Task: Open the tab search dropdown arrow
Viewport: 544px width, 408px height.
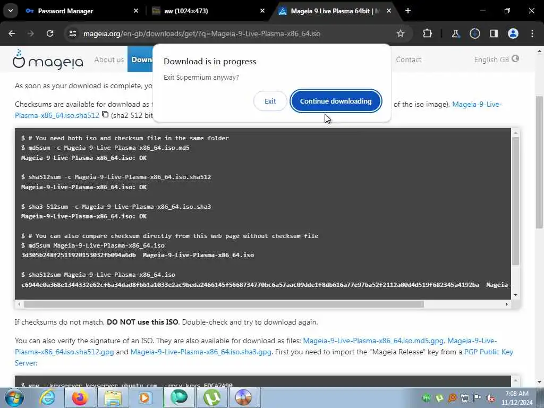Action: pyautogui.click(x=11, y=11)
